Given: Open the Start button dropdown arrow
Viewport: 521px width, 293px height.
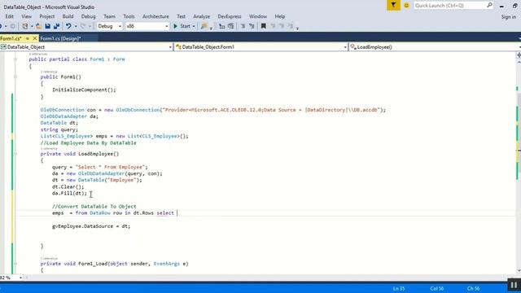Looking at the screenshot, I should (x=194, y=26).
